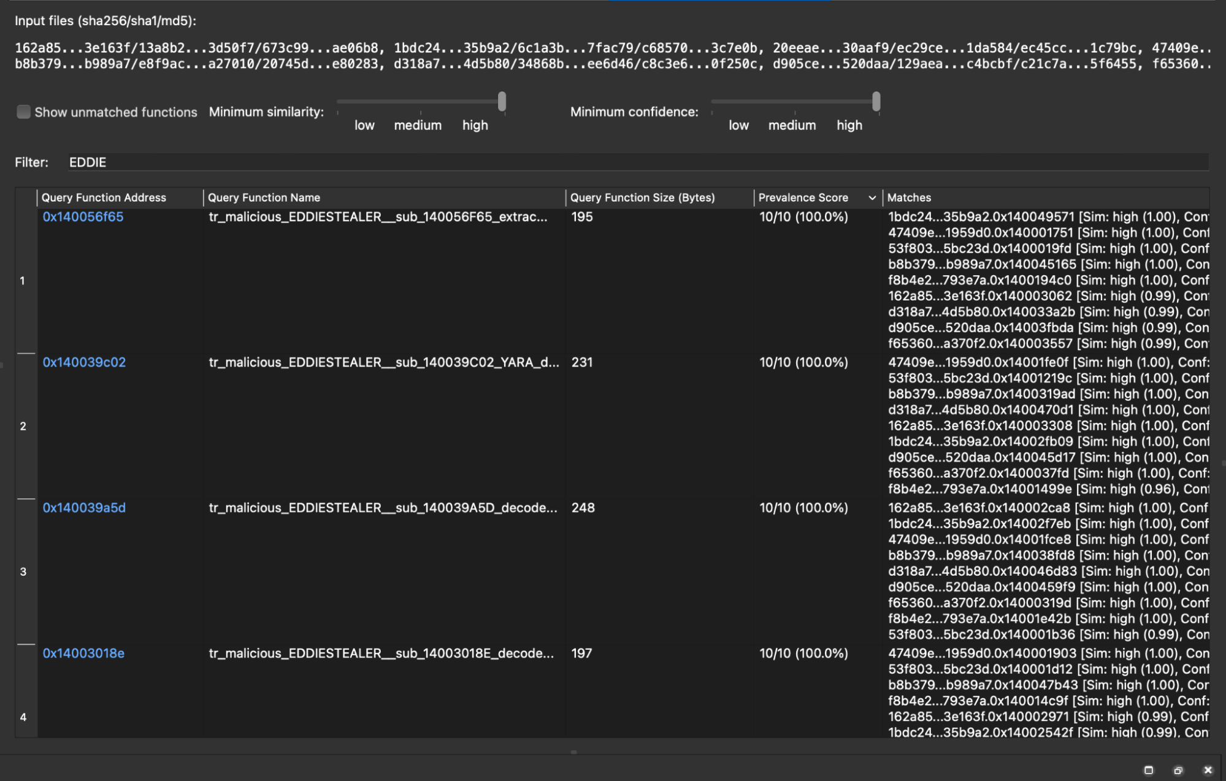
Task: Open function address 0x140039c02 link
Action: pos(84,362)
